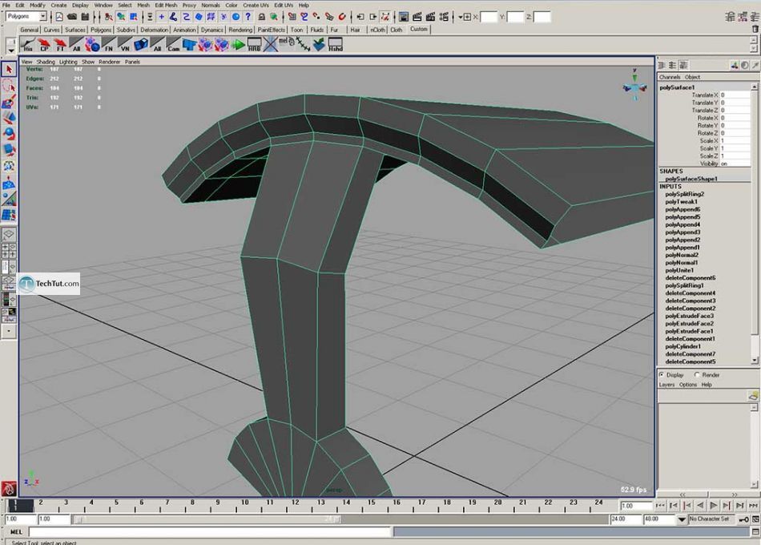
Task: Click the FN shelf button
Action: click(x=109, y=45)
